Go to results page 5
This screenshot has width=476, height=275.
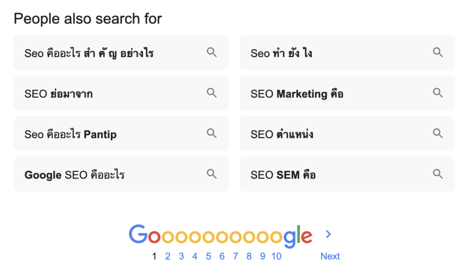coord(208,256)
